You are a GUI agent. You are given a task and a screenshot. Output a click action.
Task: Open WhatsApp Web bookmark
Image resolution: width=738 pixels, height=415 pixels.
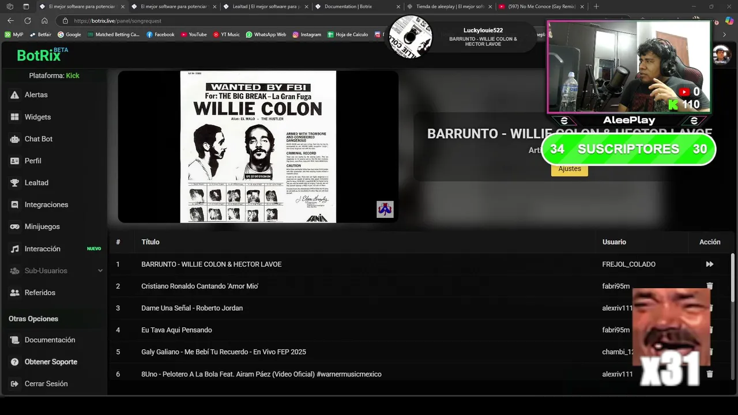(x=266, y=35)
